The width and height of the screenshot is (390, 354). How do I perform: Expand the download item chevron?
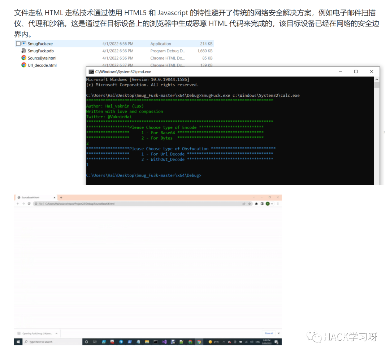(57, 334)
